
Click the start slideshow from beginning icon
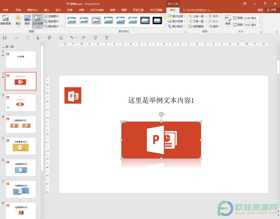click(107, 37)
